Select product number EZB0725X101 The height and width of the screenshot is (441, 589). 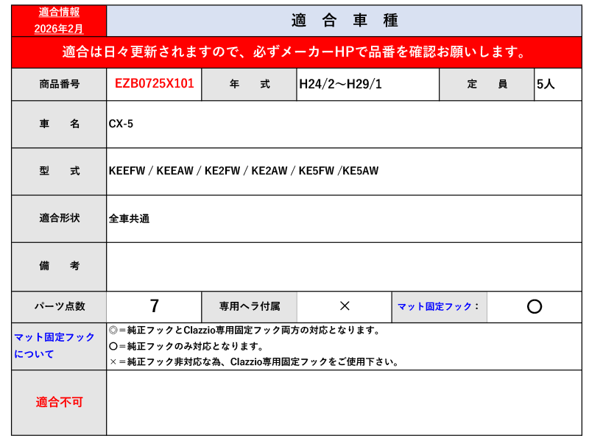coord(155,84)
